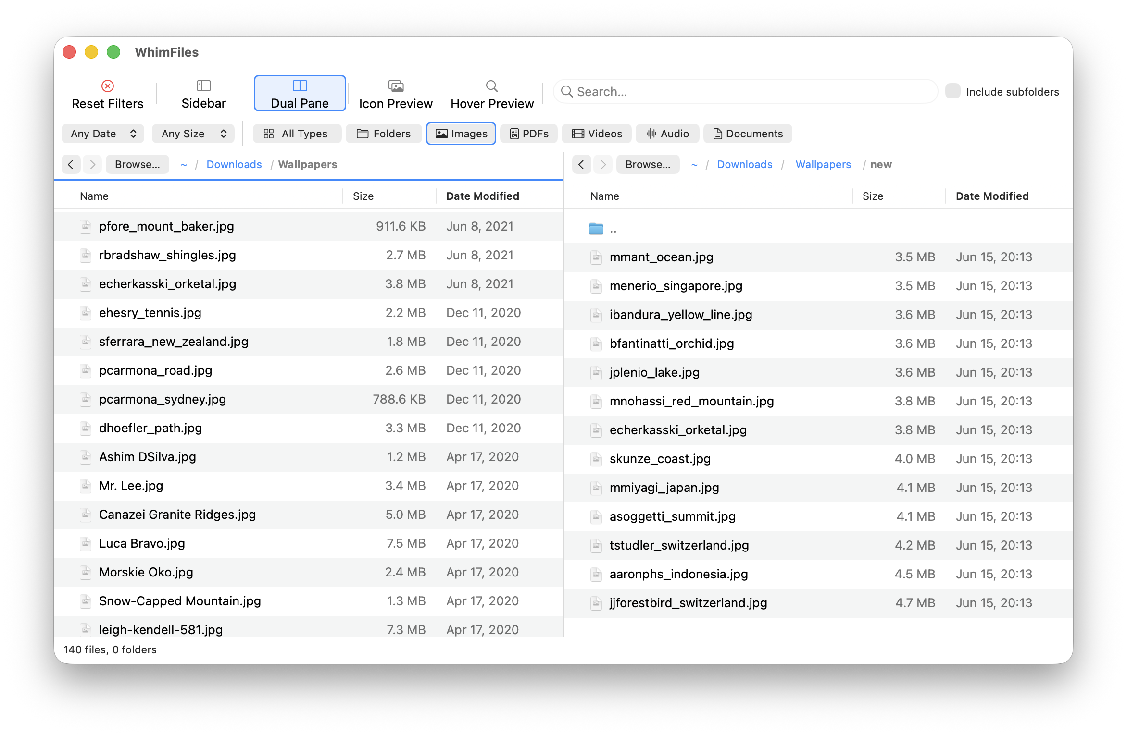This screenshot has height=735, width=1127.
Task: Click icon beside mmant_ocean.jpg
Action: (596, 257)
